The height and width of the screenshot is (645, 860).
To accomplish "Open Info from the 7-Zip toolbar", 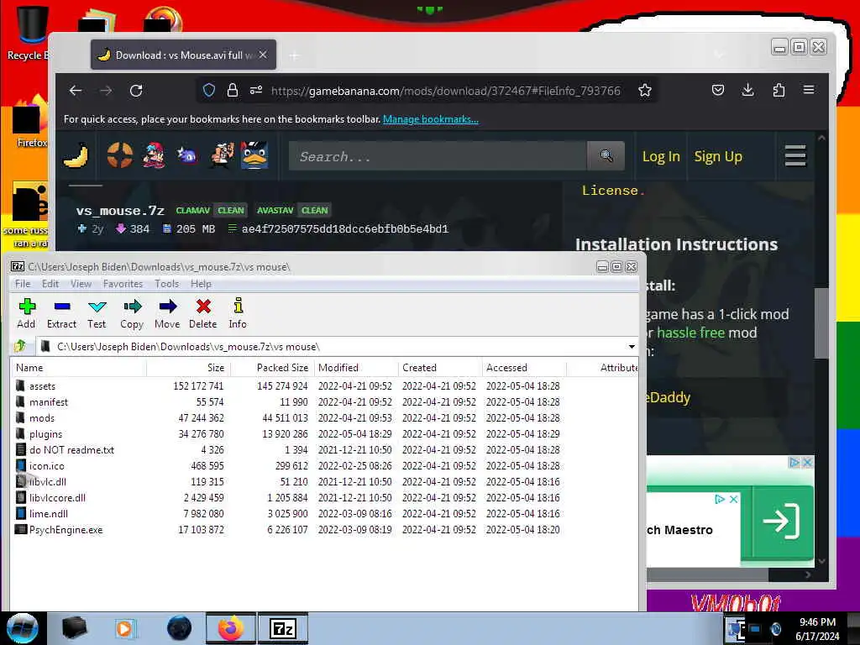I will click(238, 313).
